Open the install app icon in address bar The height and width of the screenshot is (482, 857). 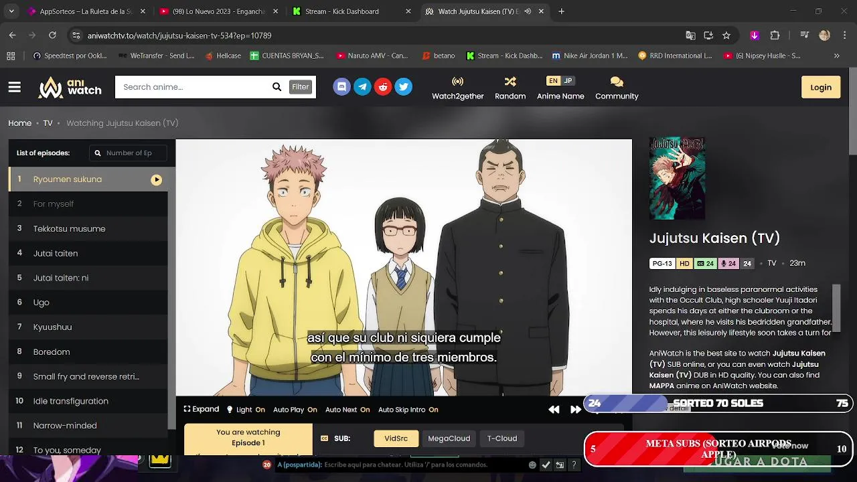coord(708,35)
